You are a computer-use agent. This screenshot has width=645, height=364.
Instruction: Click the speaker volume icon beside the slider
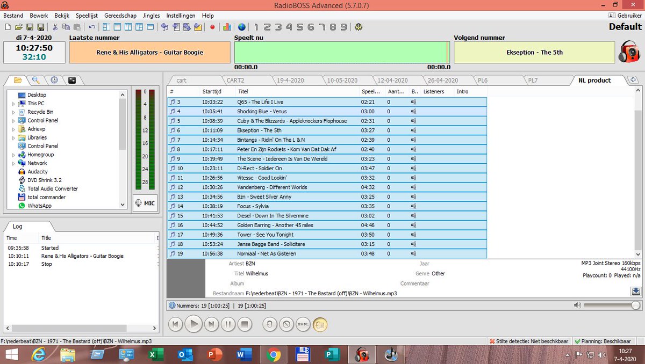click(x=577, y=305)
